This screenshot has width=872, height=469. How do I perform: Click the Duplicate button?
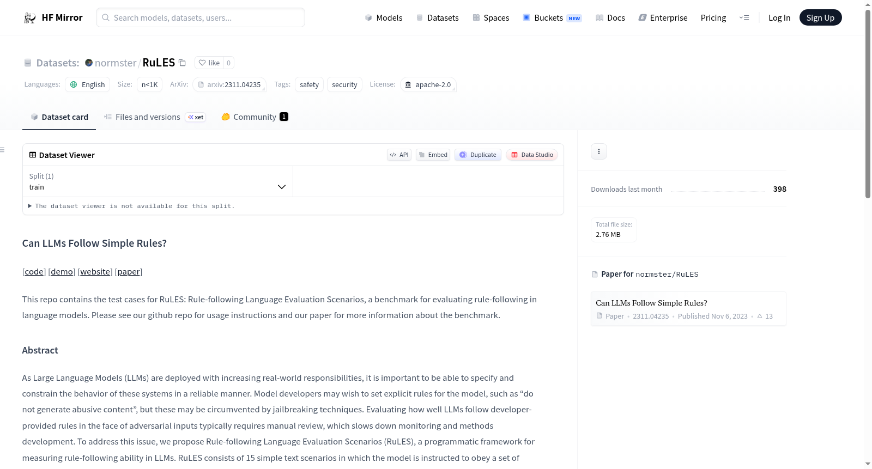click(x=478, y=155)
